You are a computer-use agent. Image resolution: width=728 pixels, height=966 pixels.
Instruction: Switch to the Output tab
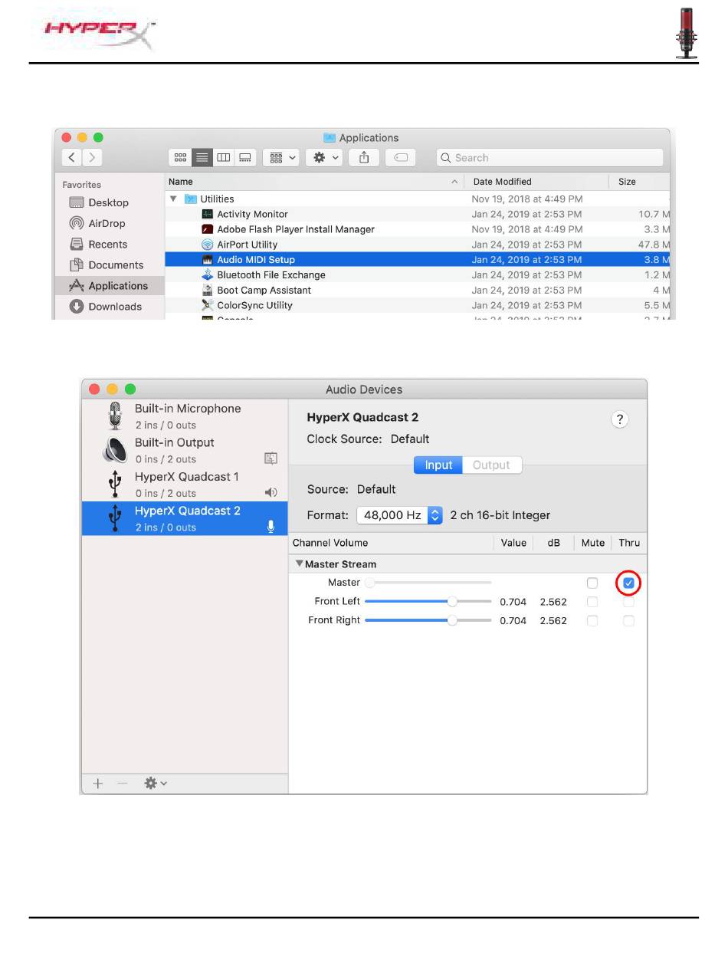click(491, 465)
